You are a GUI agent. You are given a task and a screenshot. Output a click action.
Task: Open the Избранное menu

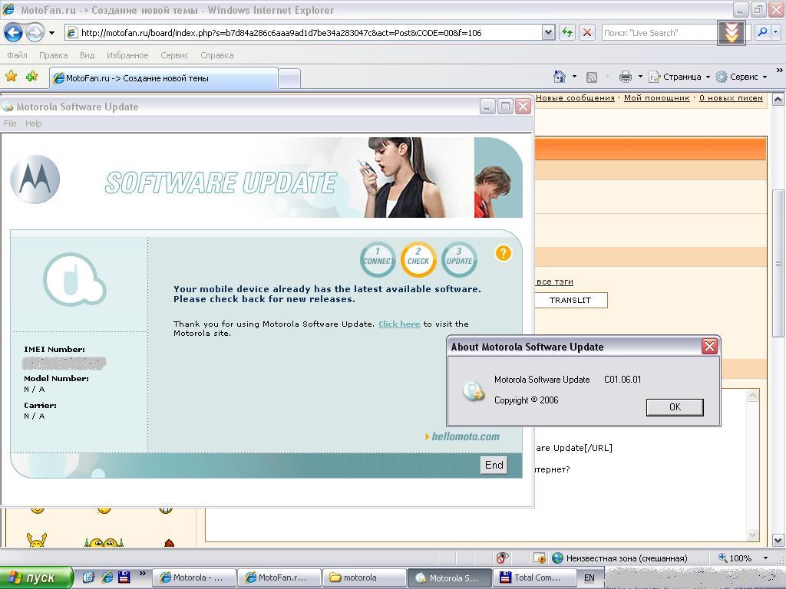point(127,55)
